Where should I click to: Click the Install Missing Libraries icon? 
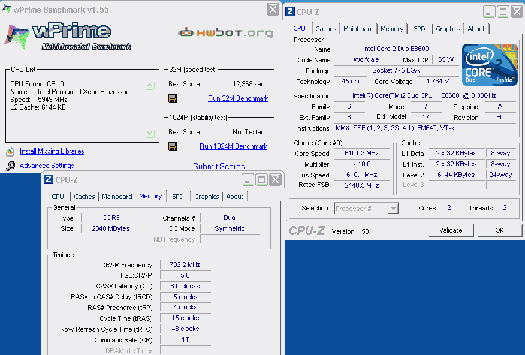pos(10,151)
